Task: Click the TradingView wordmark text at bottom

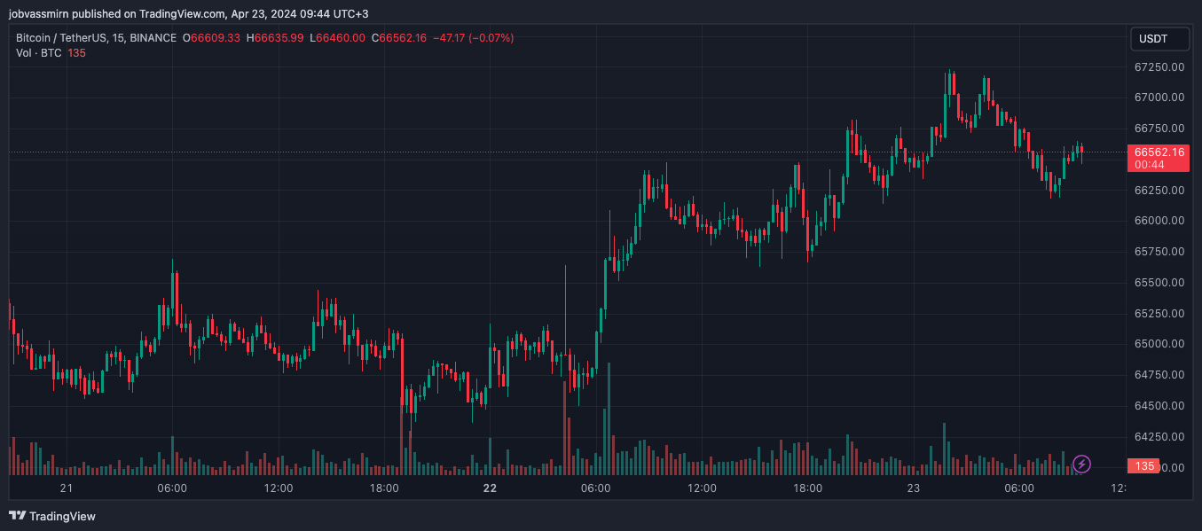Action: click(62, 516)
